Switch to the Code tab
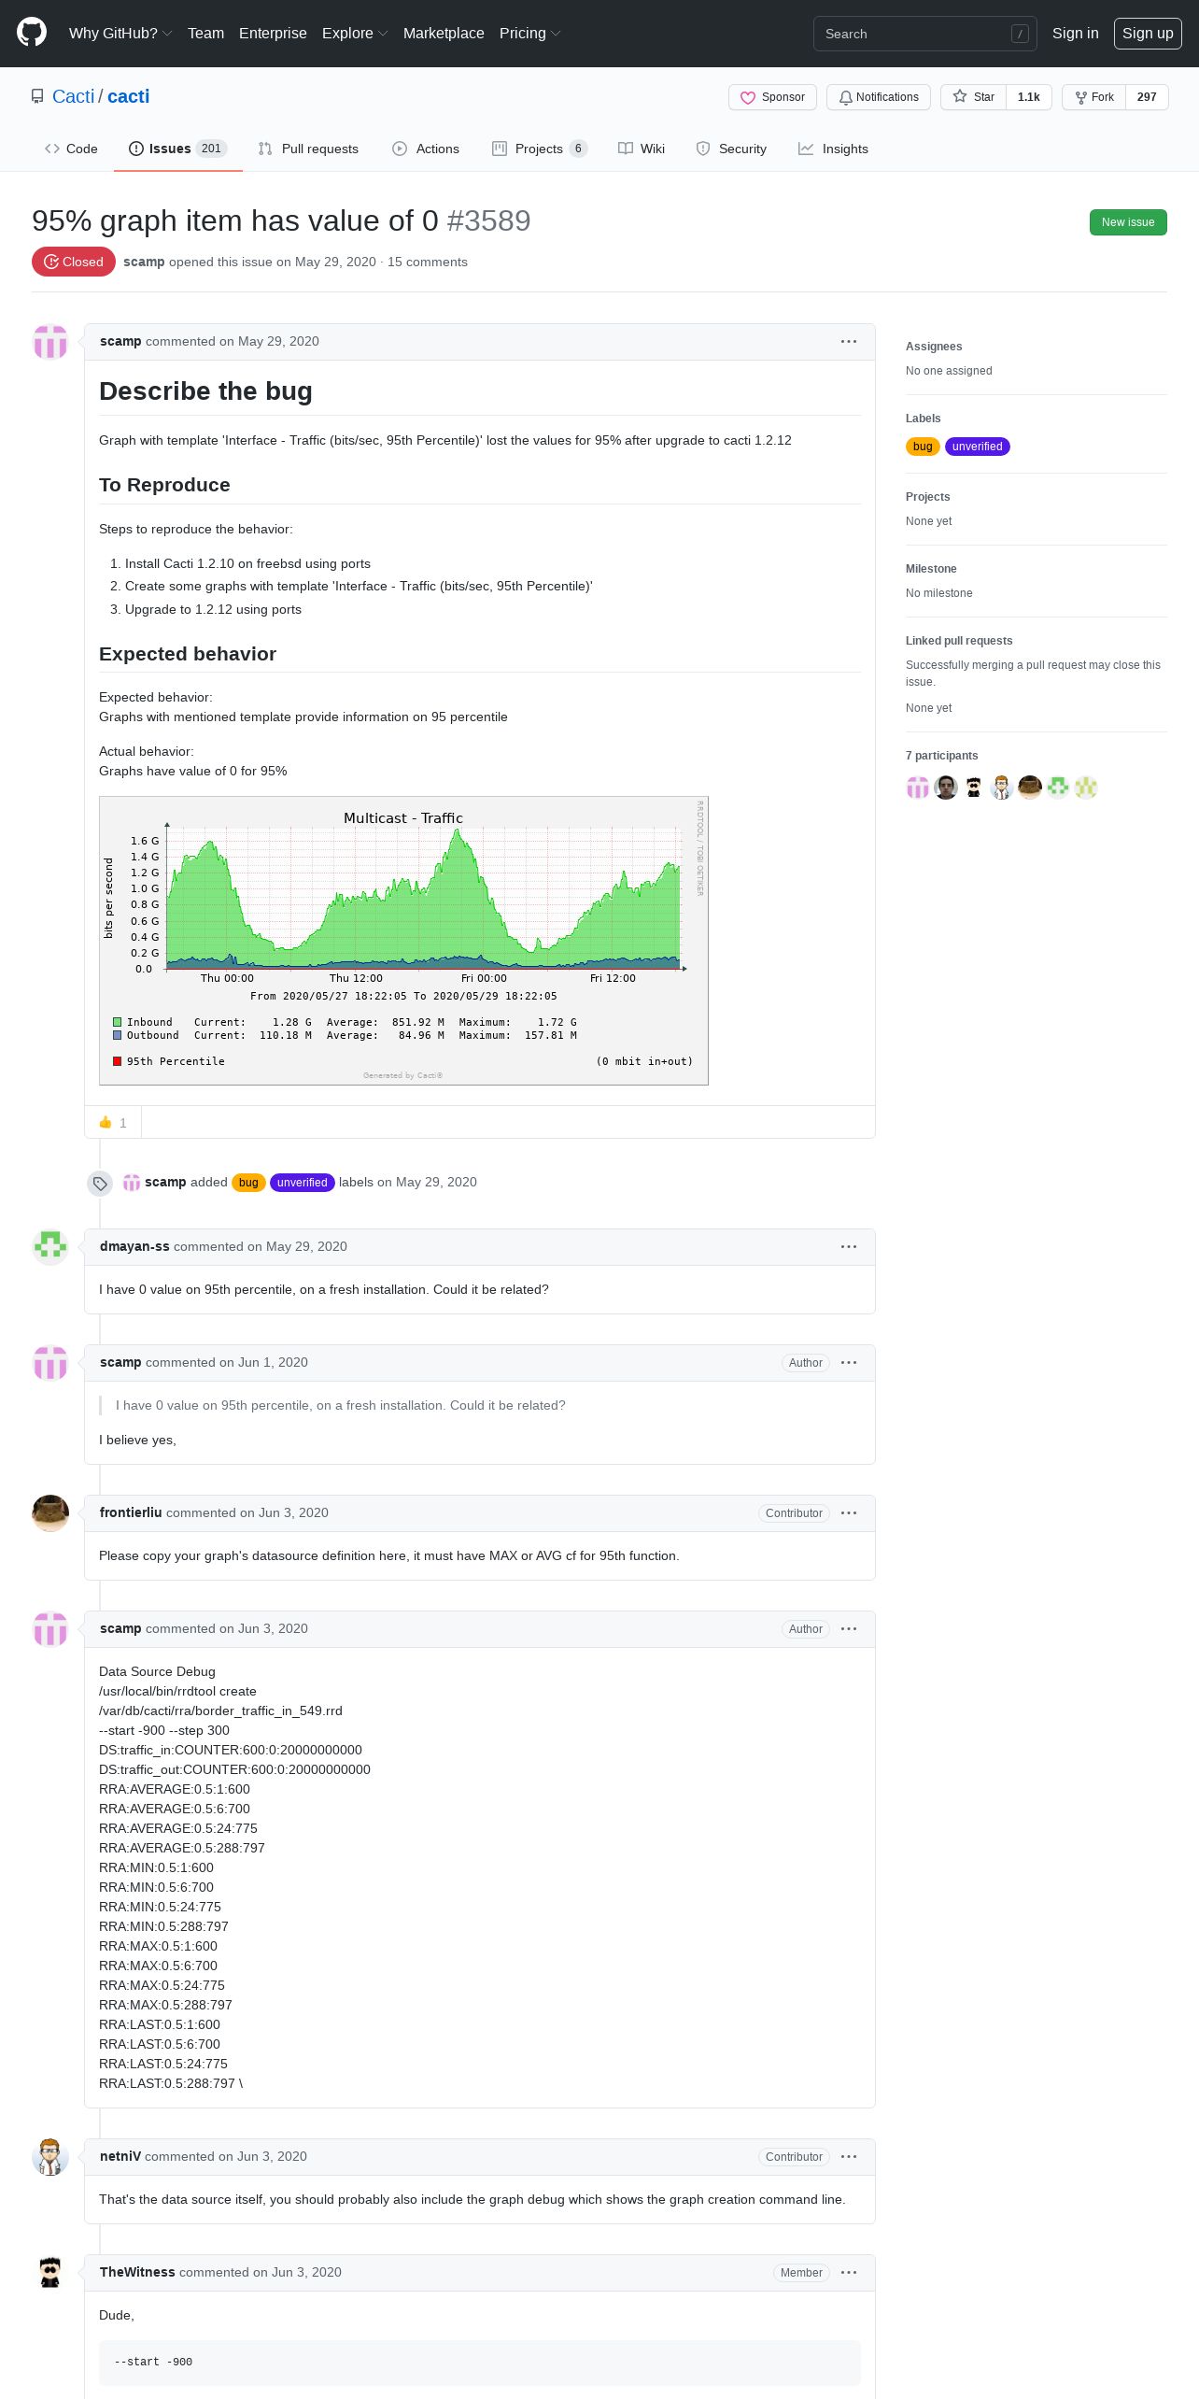This screenshot has width=1199, height=2399. click(x=71, y=149)
